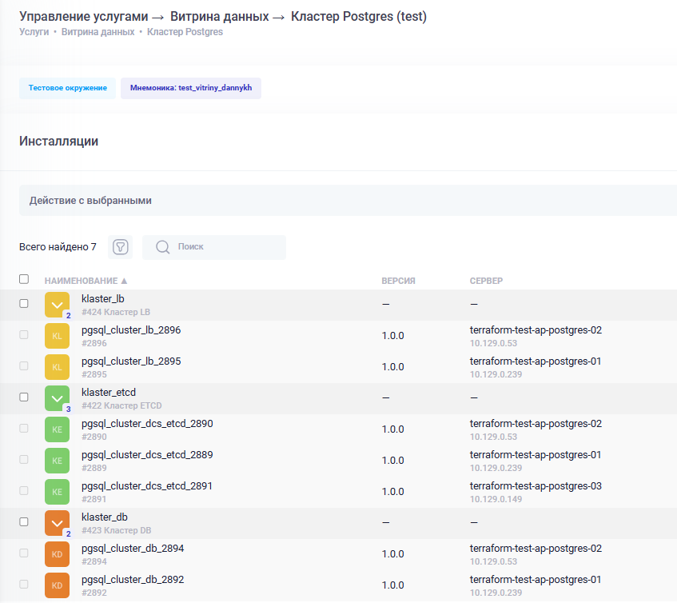Open the pgsql_cluster_dcs_etcd_2889 installation link
Viewport: 677px width, 603px height.
(147, 455)
